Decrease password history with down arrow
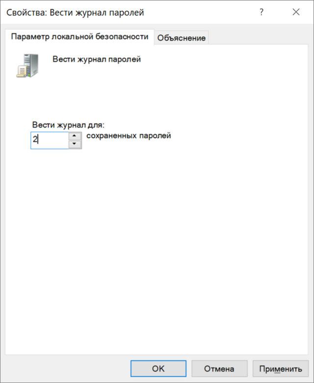314x383 pixels. tap(75, 144)
